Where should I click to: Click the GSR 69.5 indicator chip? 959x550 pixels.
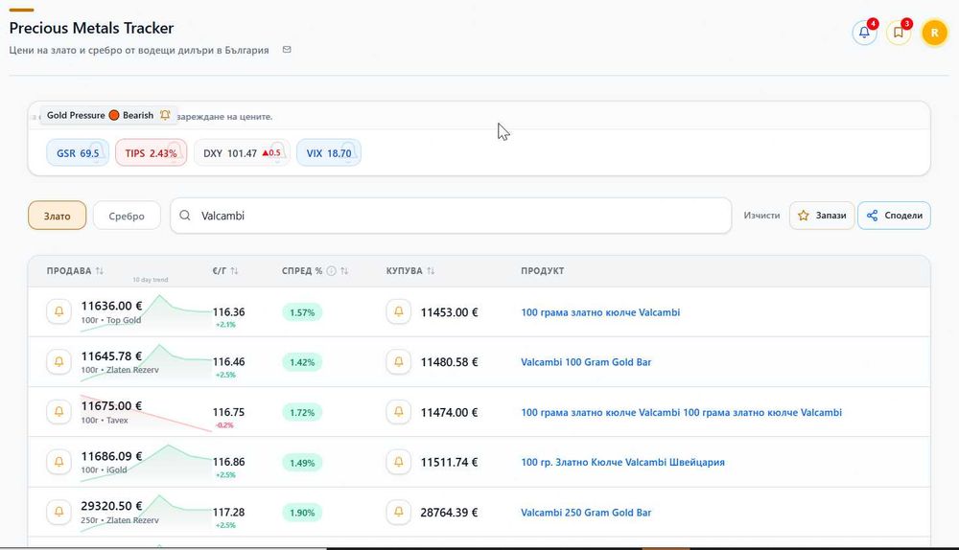click(78, 152)
